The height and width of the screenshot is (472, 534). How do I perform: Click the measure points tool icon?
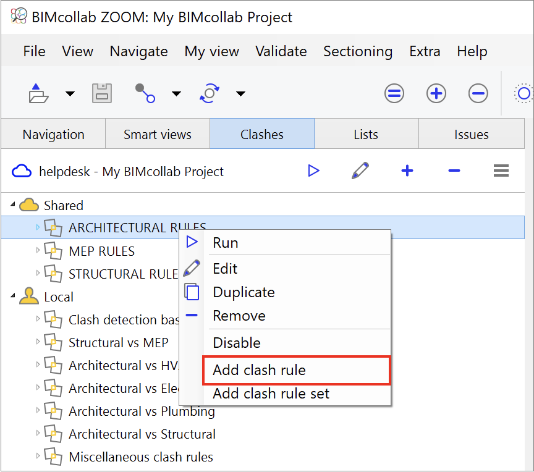coord(145,93)
